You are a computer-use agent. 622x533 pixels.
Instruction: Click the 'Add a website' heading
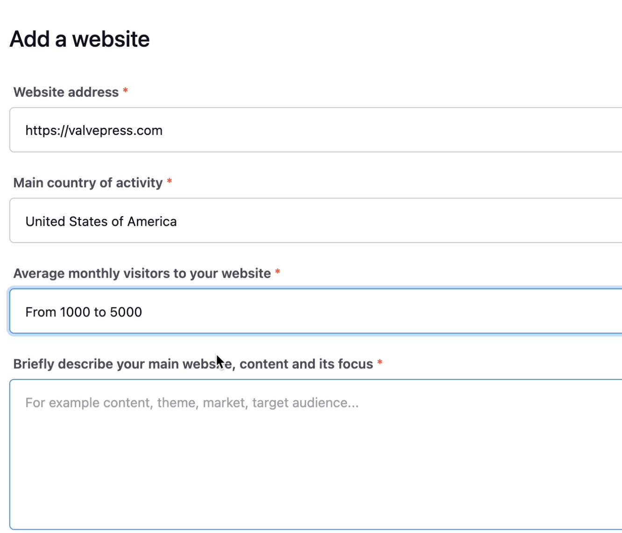(x=79, y=39)
